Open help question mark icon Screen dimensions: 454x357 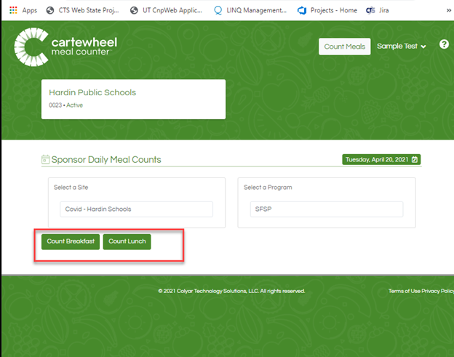[x=444, y=44]
